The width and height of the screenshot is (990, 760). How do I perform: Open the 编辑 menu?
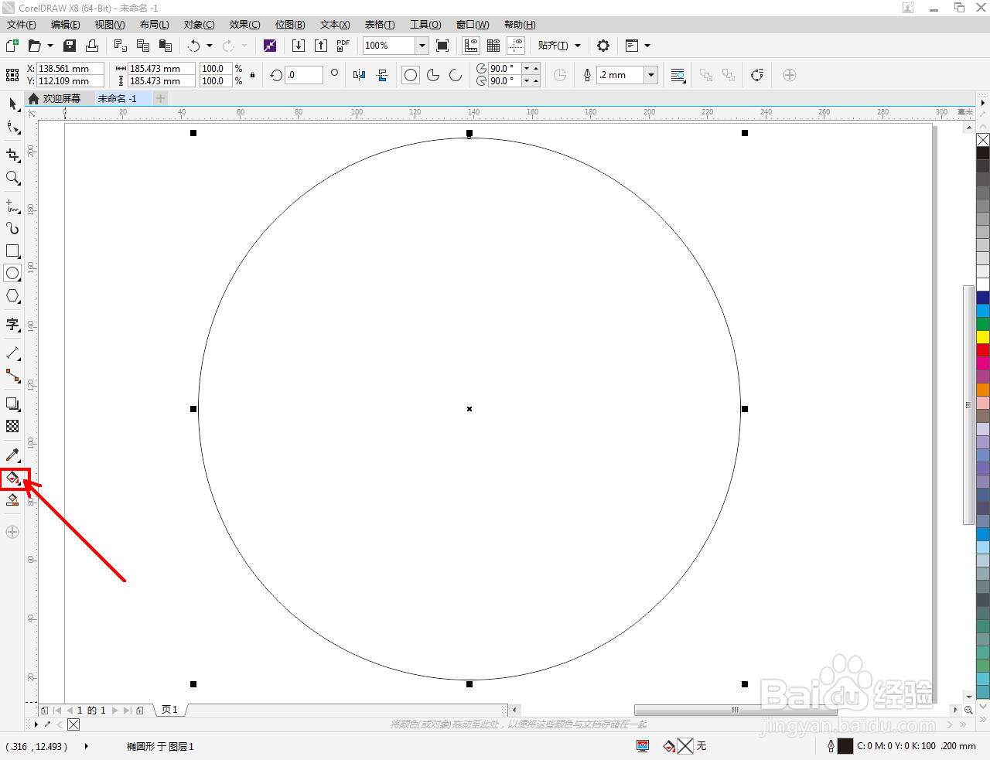tap(66, 25)
